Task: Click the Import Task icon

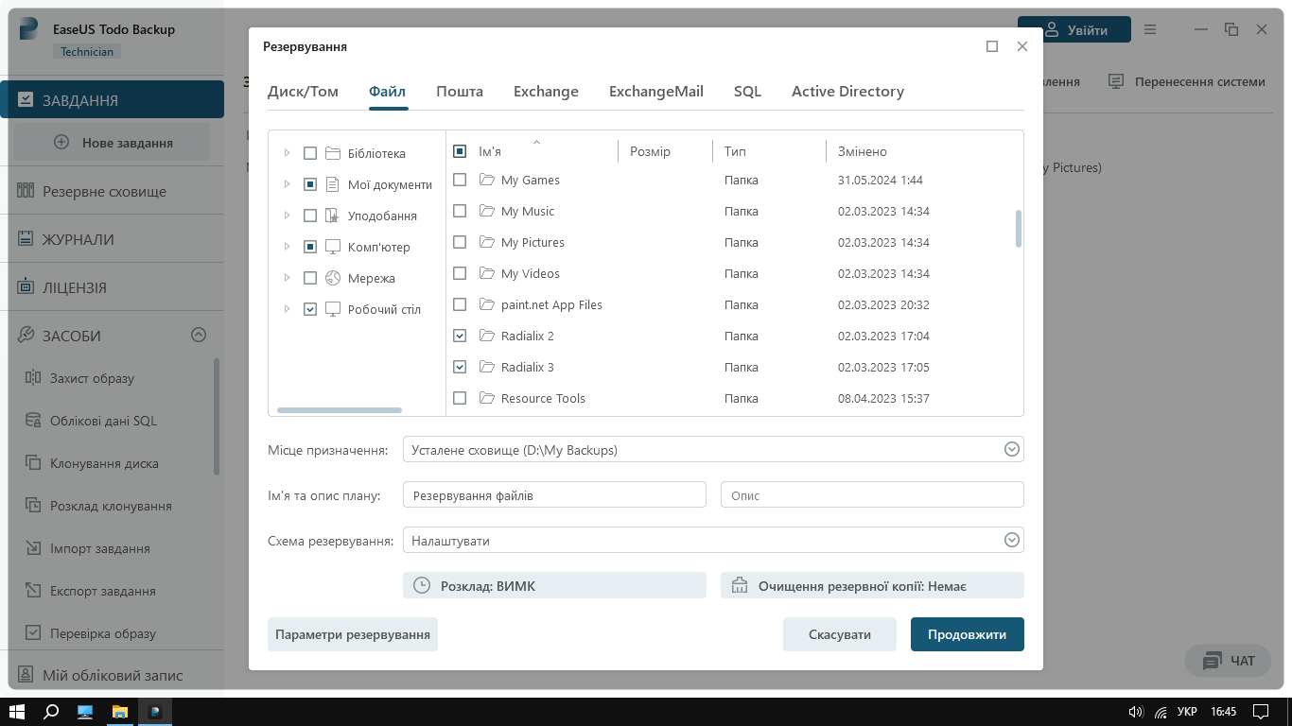Action: point(32,548)
